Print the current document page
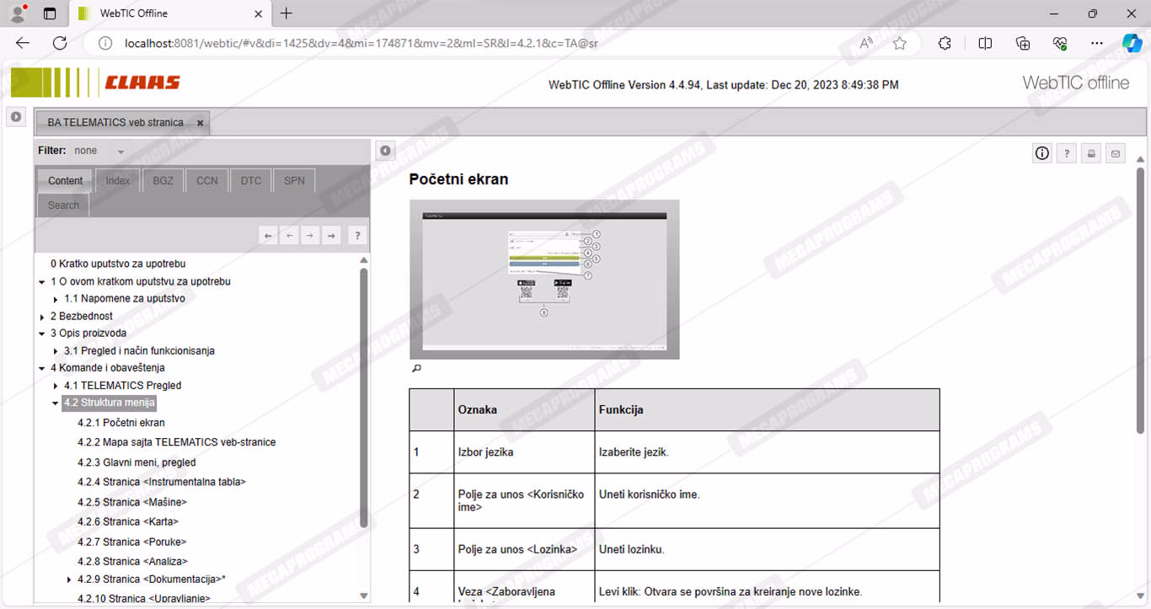The height and width of the screenshot is (609, 1151). [1091, 153]
